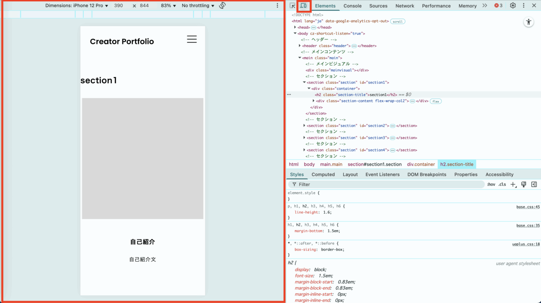Click the rotate screen icon
Viewport: 541px width, 303px height.
click(222, 6)
